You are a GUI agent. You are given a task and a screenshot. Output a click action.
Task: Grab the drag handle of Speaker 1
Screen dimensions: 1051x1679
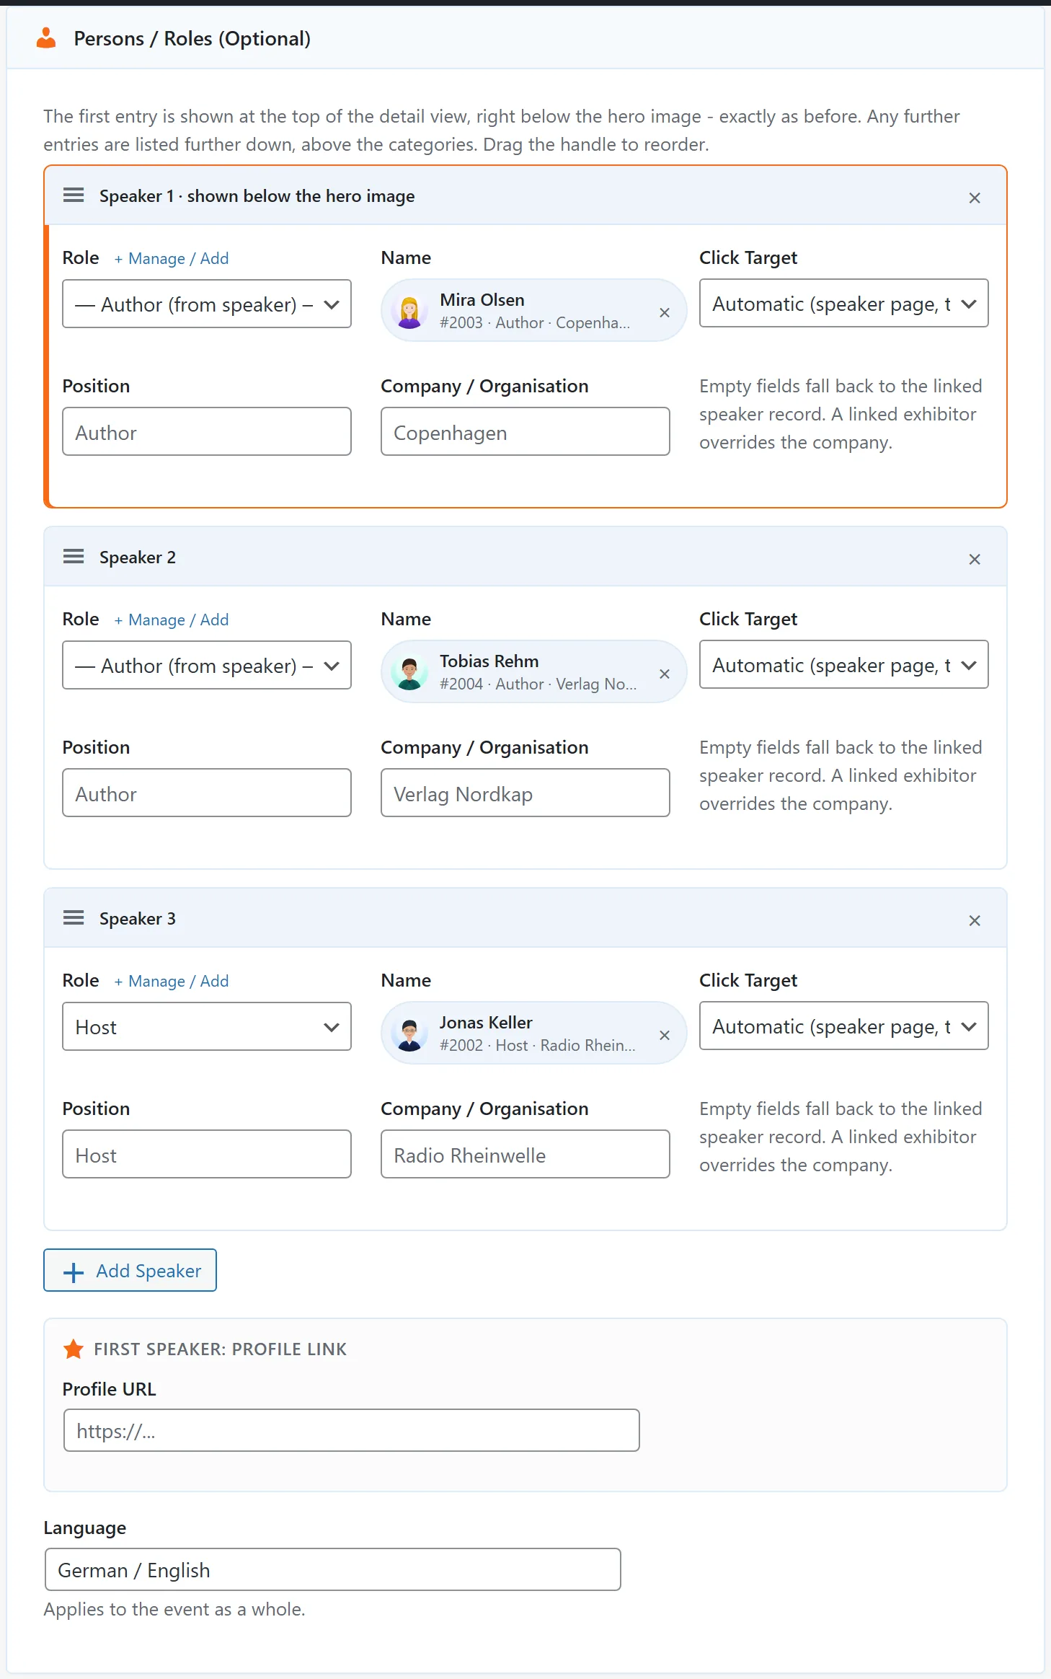tap(74, 195)
